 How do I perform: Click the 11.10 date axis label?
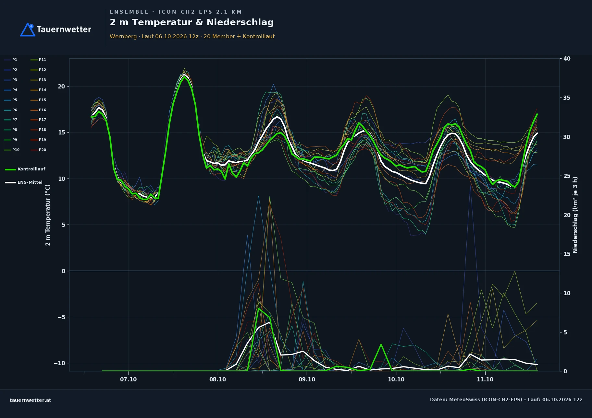point(485,379)
